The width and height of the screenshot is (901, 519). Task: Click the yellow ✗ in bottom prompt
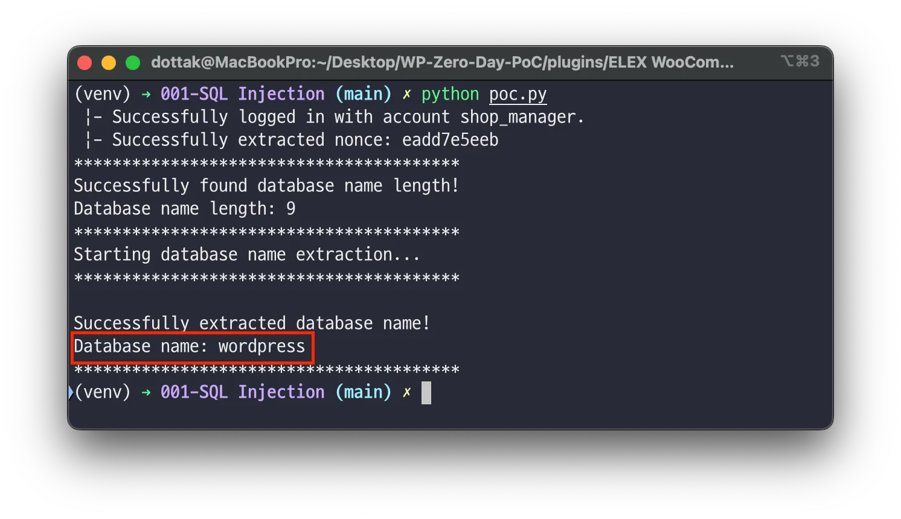pyautogui.click(x=407, y=392)
